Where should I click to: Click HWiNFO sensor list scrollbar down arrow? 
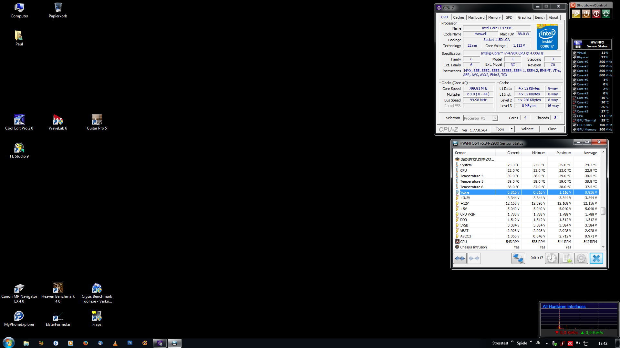603,247
